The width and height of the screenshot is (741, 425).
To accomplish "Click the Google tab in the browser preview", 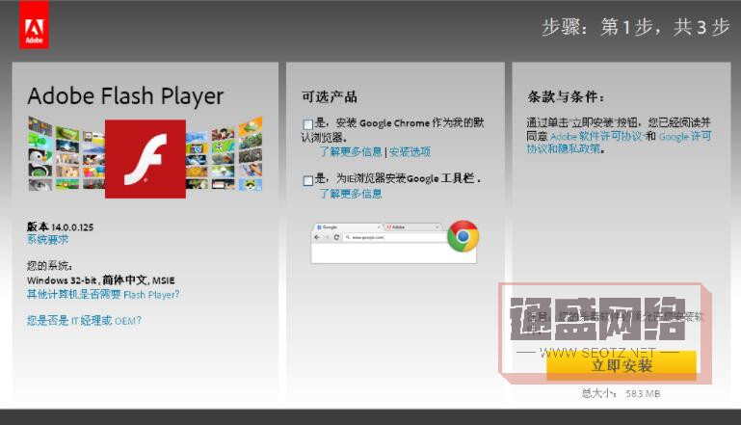I will (330, 226).
